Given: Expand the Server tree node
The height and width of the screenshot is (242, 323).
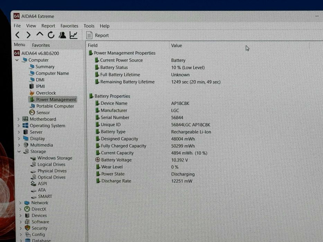Looking at the screenshot, I should point(19,132).
